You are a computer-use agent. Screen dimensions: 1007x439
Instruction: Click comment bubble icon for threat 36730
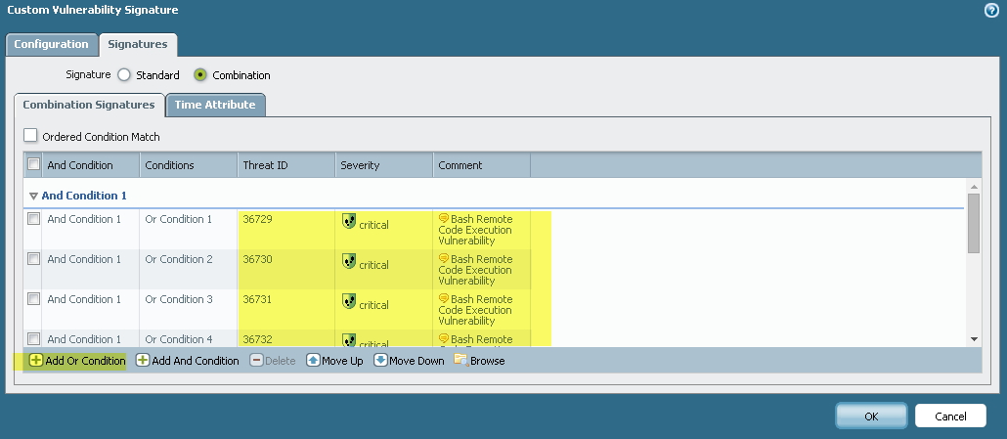(444, 259)
